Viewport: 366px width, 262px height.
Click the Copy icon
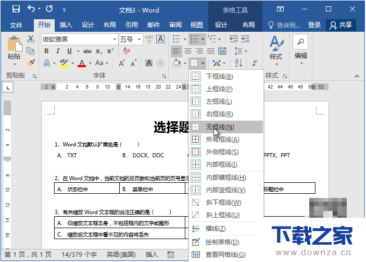point(31,51)
